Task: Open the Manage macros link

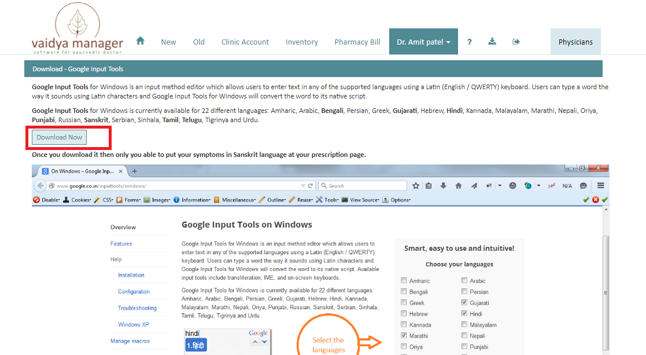Action: pos(130,341)
